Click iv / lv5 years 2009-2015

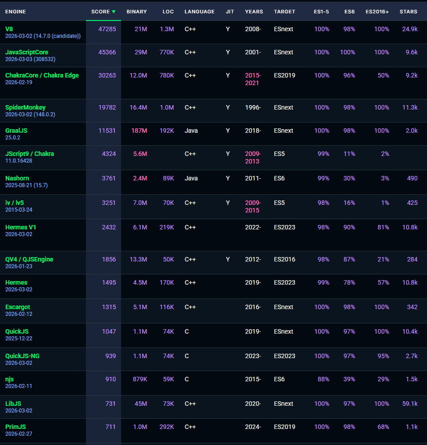click(253, 207)
